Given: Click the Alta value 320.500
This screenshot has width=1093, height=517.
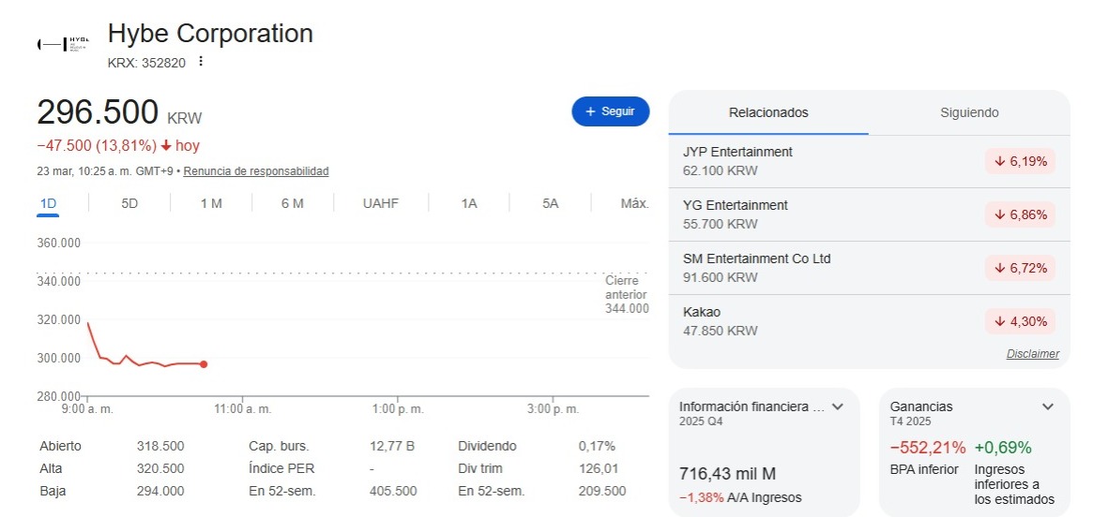Looking at the screenshot, I should click(160, 469).
